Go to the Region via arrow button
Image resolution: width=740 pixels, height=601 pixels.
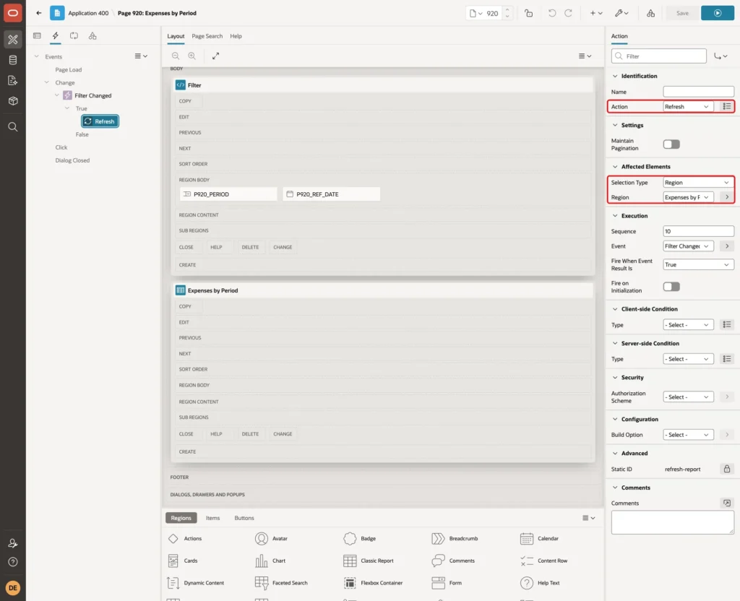tap(727, 197)
